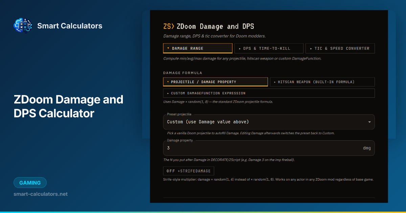Click the 'Damage range, DPS & tic converter' subtitle
406x213 pixels.
point(215,36)
